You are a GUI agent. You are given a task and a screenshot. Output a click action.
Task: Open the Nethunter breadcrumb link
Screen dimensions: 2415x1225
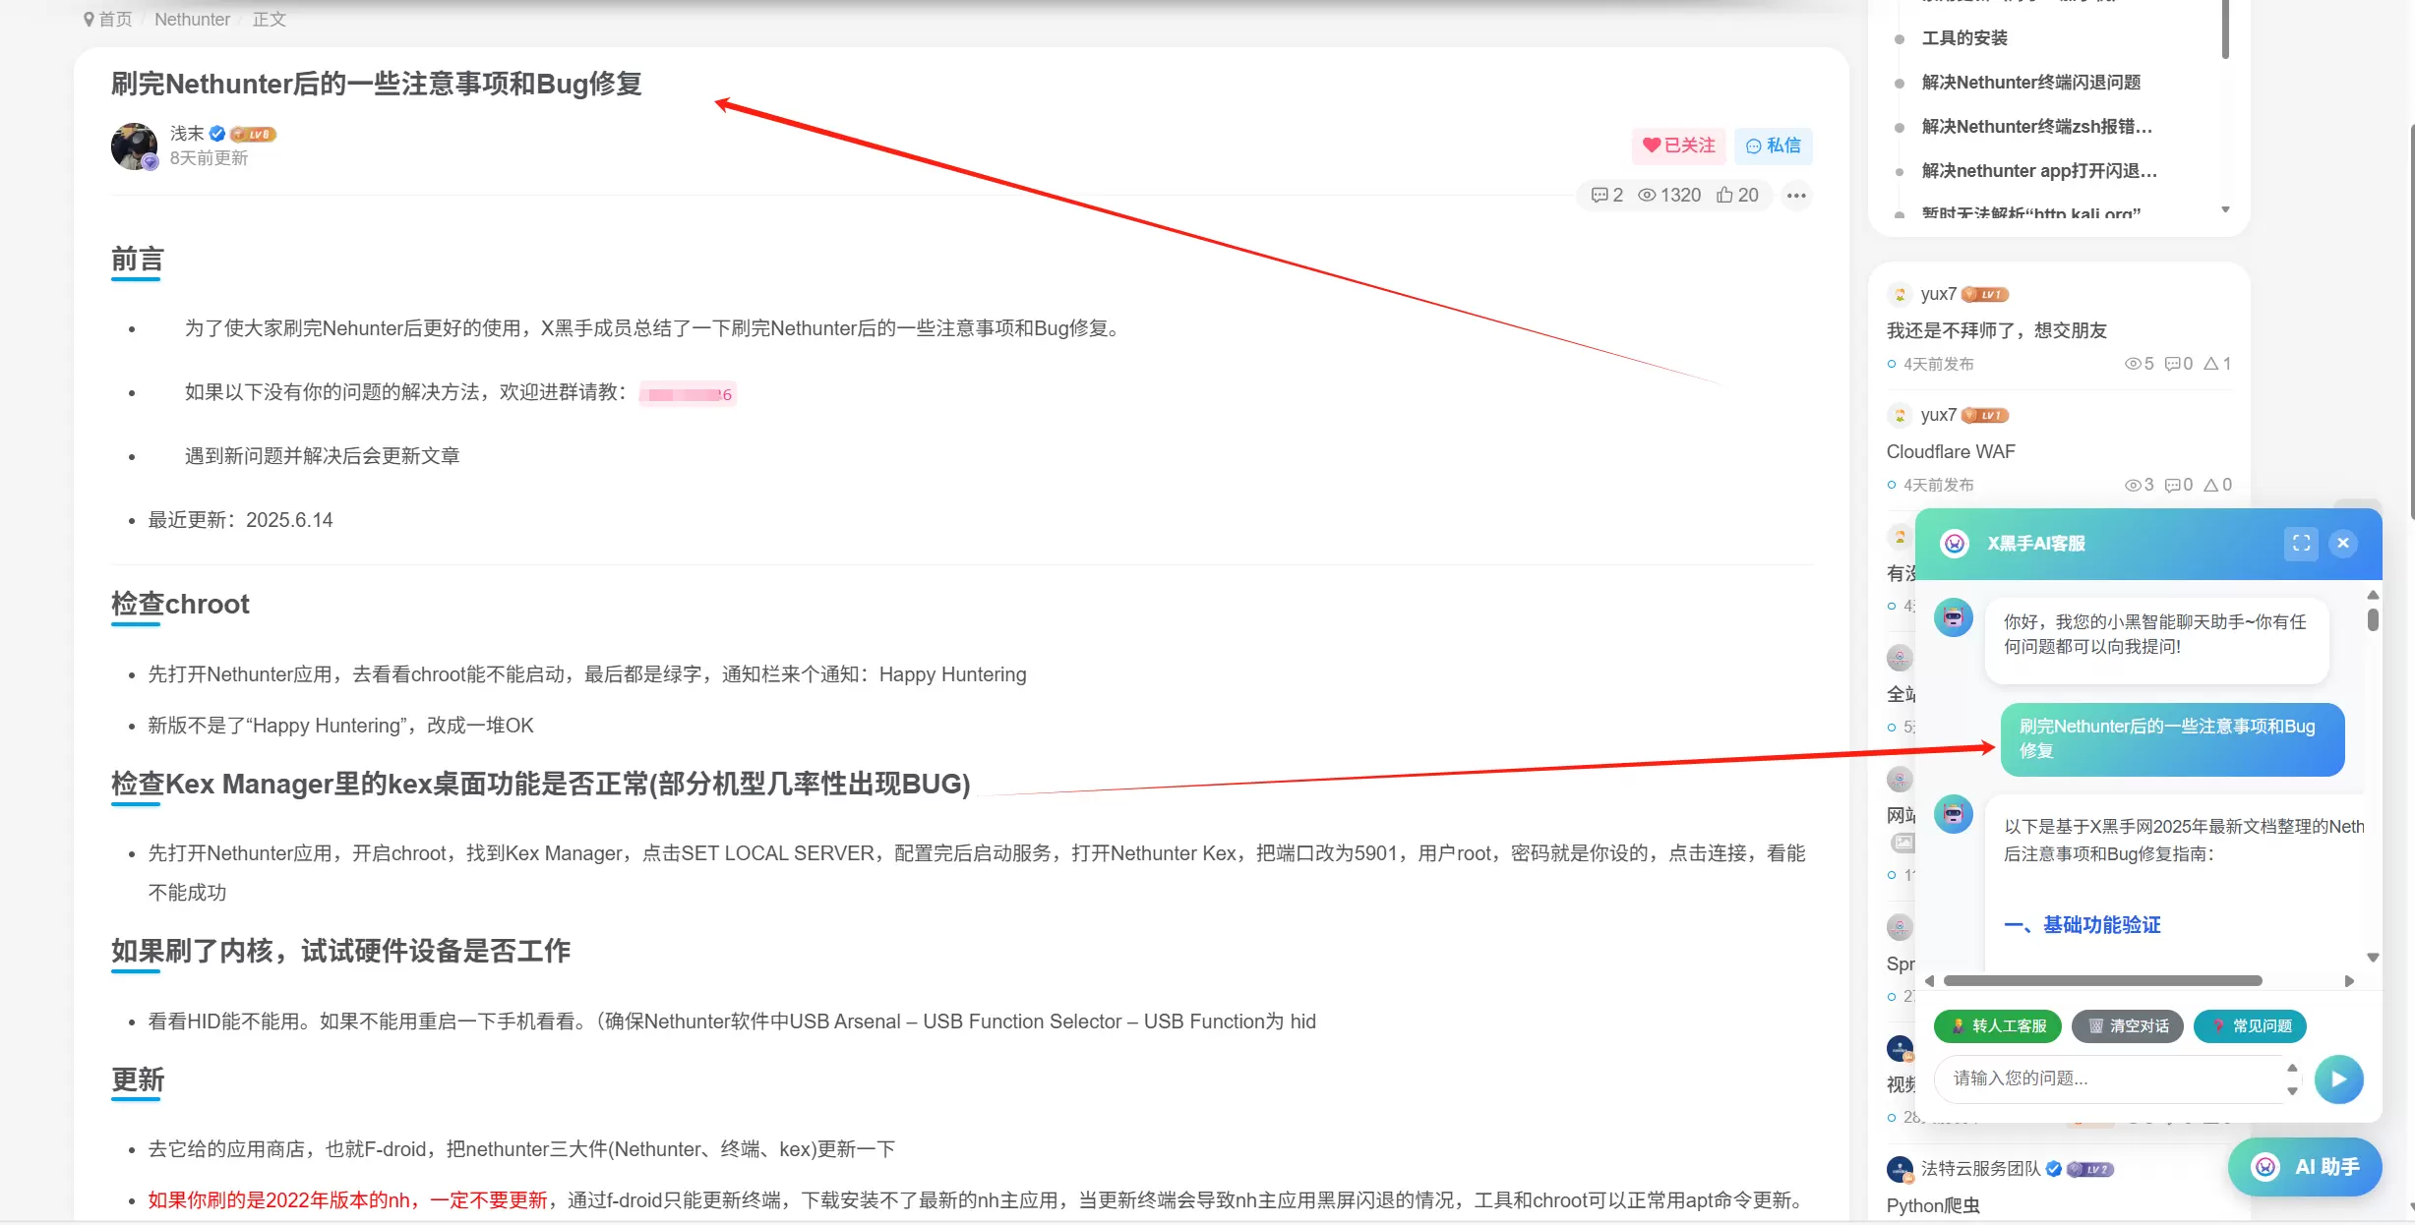tap(192, 20)
